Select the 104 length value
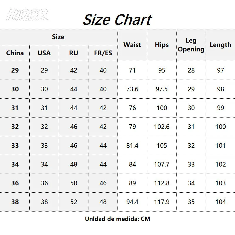Screen dimensions: 235x235 click(220, 202)
